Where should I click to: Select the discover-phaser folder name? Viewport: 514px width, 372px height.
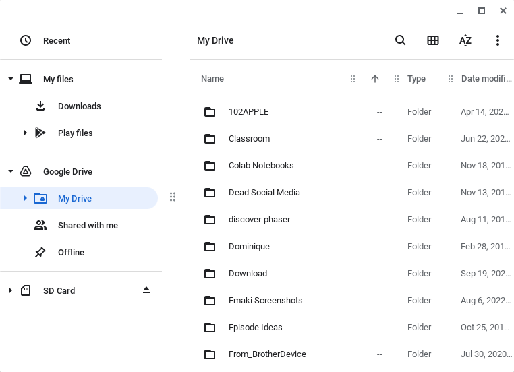point(259,220)
